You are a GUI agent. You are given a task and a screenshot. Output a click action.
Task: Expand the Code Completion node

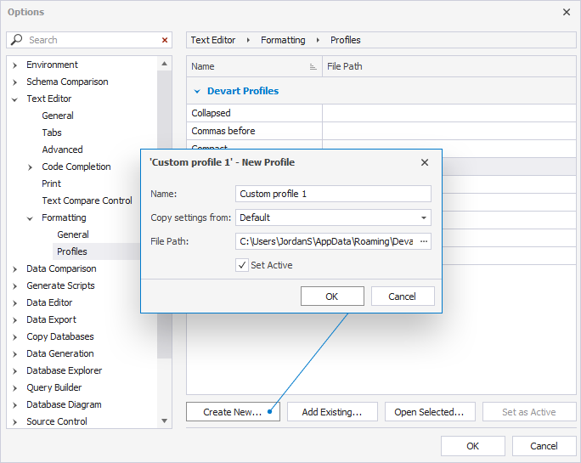31,167
